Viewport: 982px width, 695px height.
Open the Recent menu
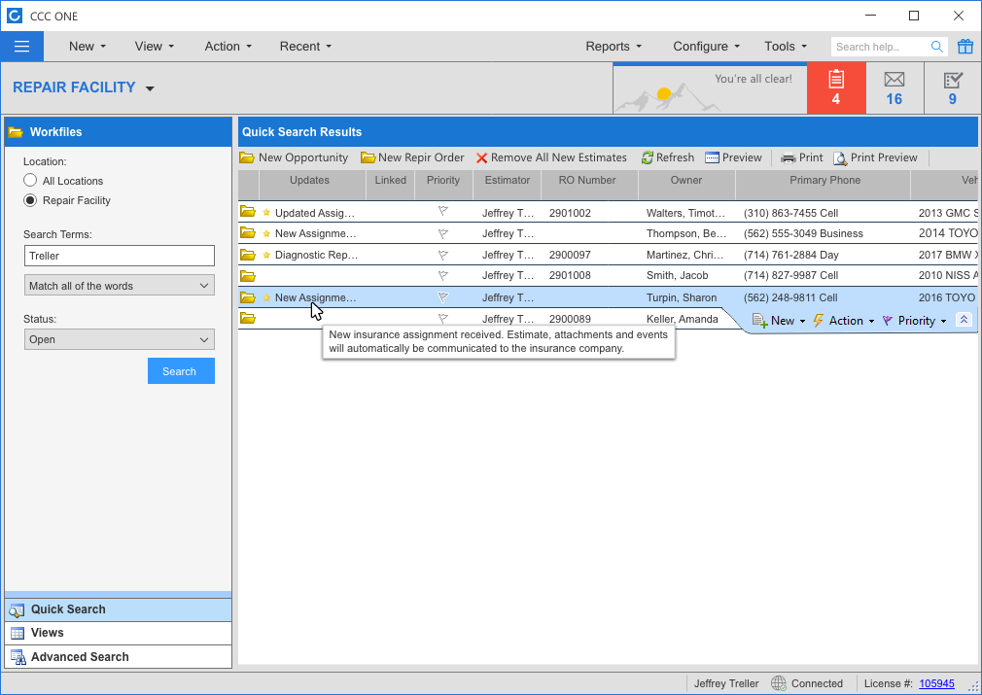(x=305, y=47)
